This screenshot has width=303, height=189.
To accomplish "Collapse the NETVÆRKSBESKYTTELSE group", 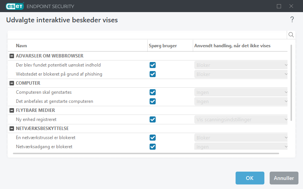I will [12, 129].
